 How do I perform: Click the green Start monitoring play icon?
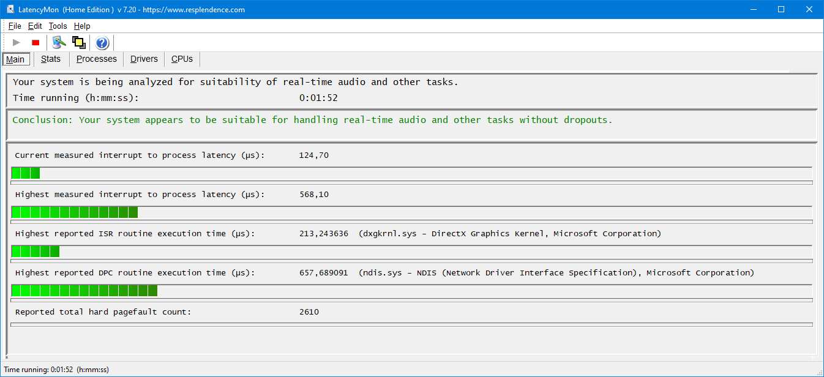(17, 42)
